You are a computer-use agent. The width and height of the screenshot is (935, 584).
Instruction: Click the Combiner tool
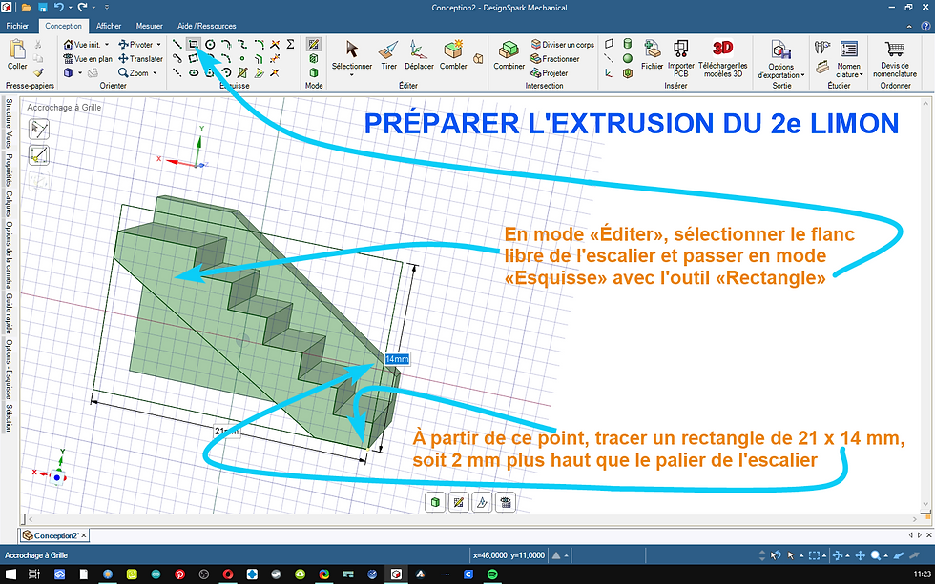point(509,54)
